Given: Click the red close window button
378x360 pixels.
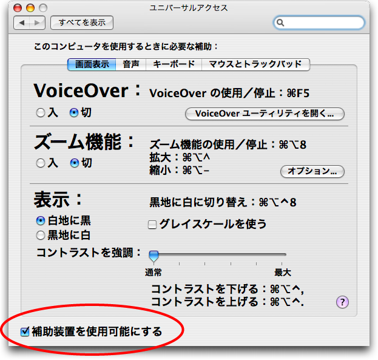Looking at the screenshot, I should coord(17,8).
